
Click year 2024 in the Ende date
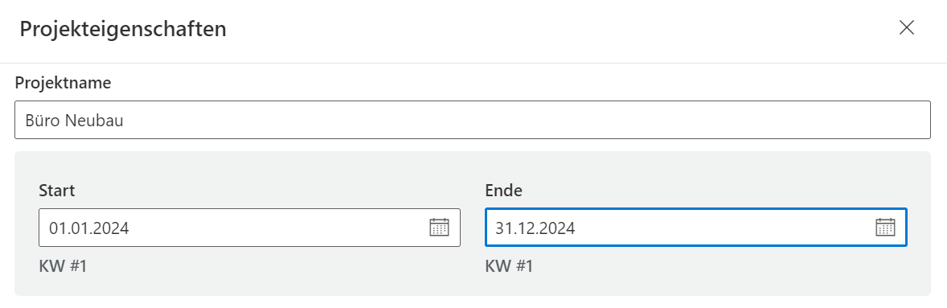pos(558,228)
